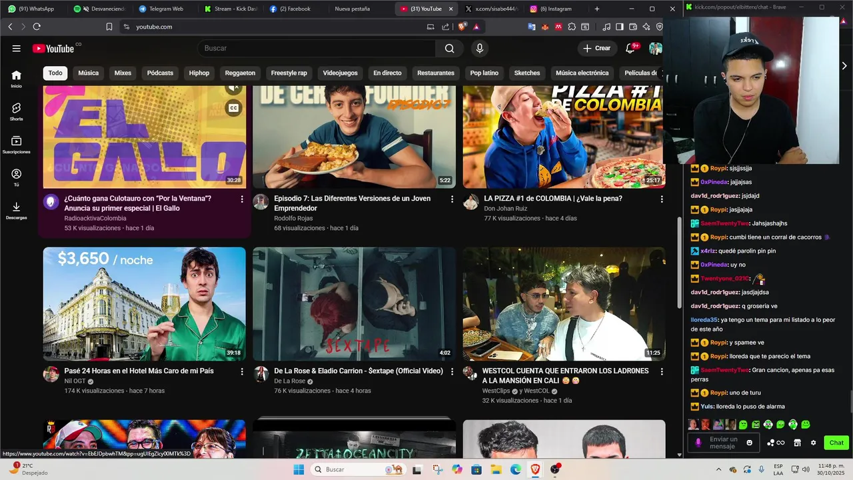Click the Windows taskbar Buscar search box
The image size is (853, 480).
pyautogui.click(x=359, y=469)
